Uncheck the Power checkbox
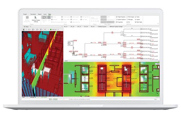This screenshot has width=181, height=118. [52, 17]
